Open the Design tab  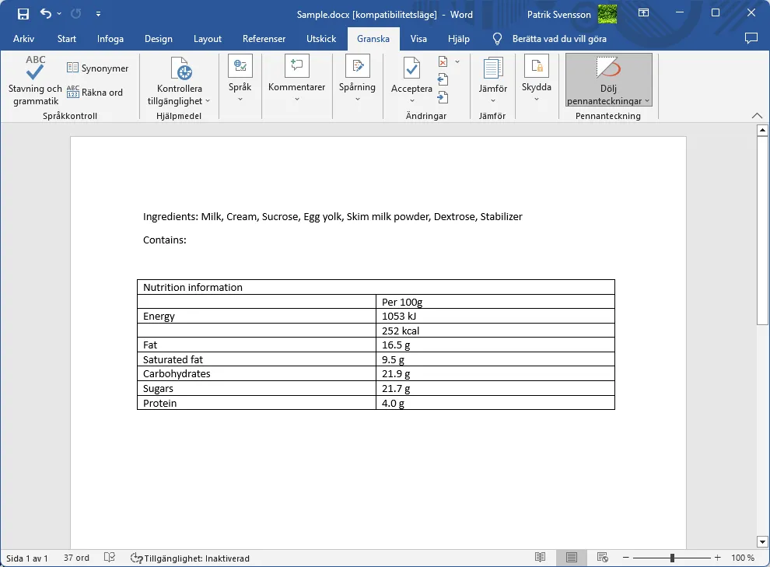[x=158, y=39]
